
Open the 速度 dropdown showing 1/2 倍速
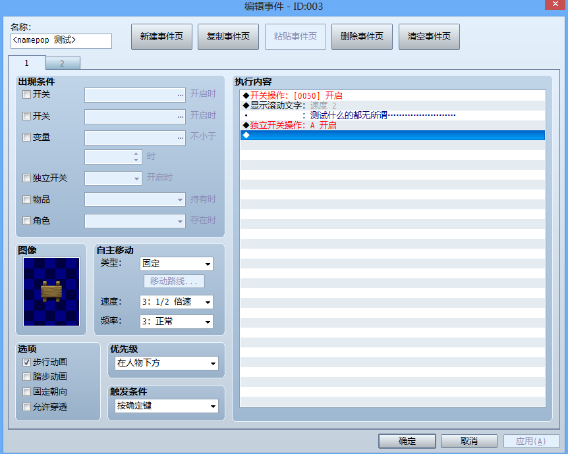[177, 302]
